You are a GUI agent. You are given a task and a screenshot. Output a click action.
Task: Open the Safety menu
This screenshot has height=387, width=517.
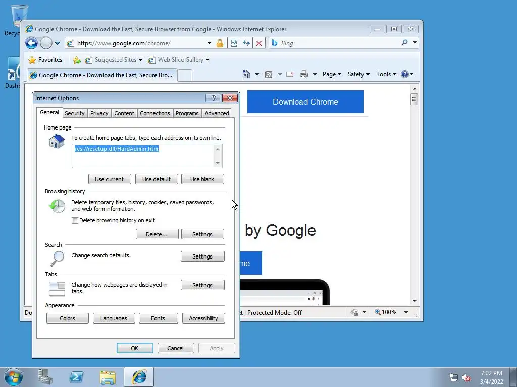click(358, 74)
